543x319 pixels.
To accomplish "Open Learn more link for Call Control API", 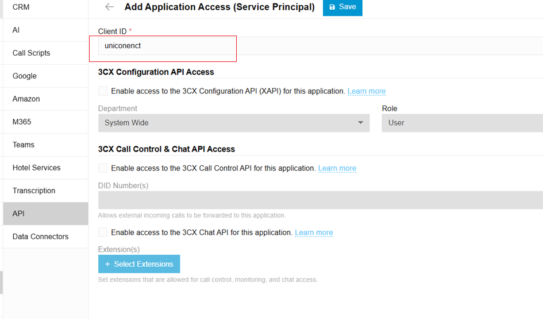I will tap(337, 168).
